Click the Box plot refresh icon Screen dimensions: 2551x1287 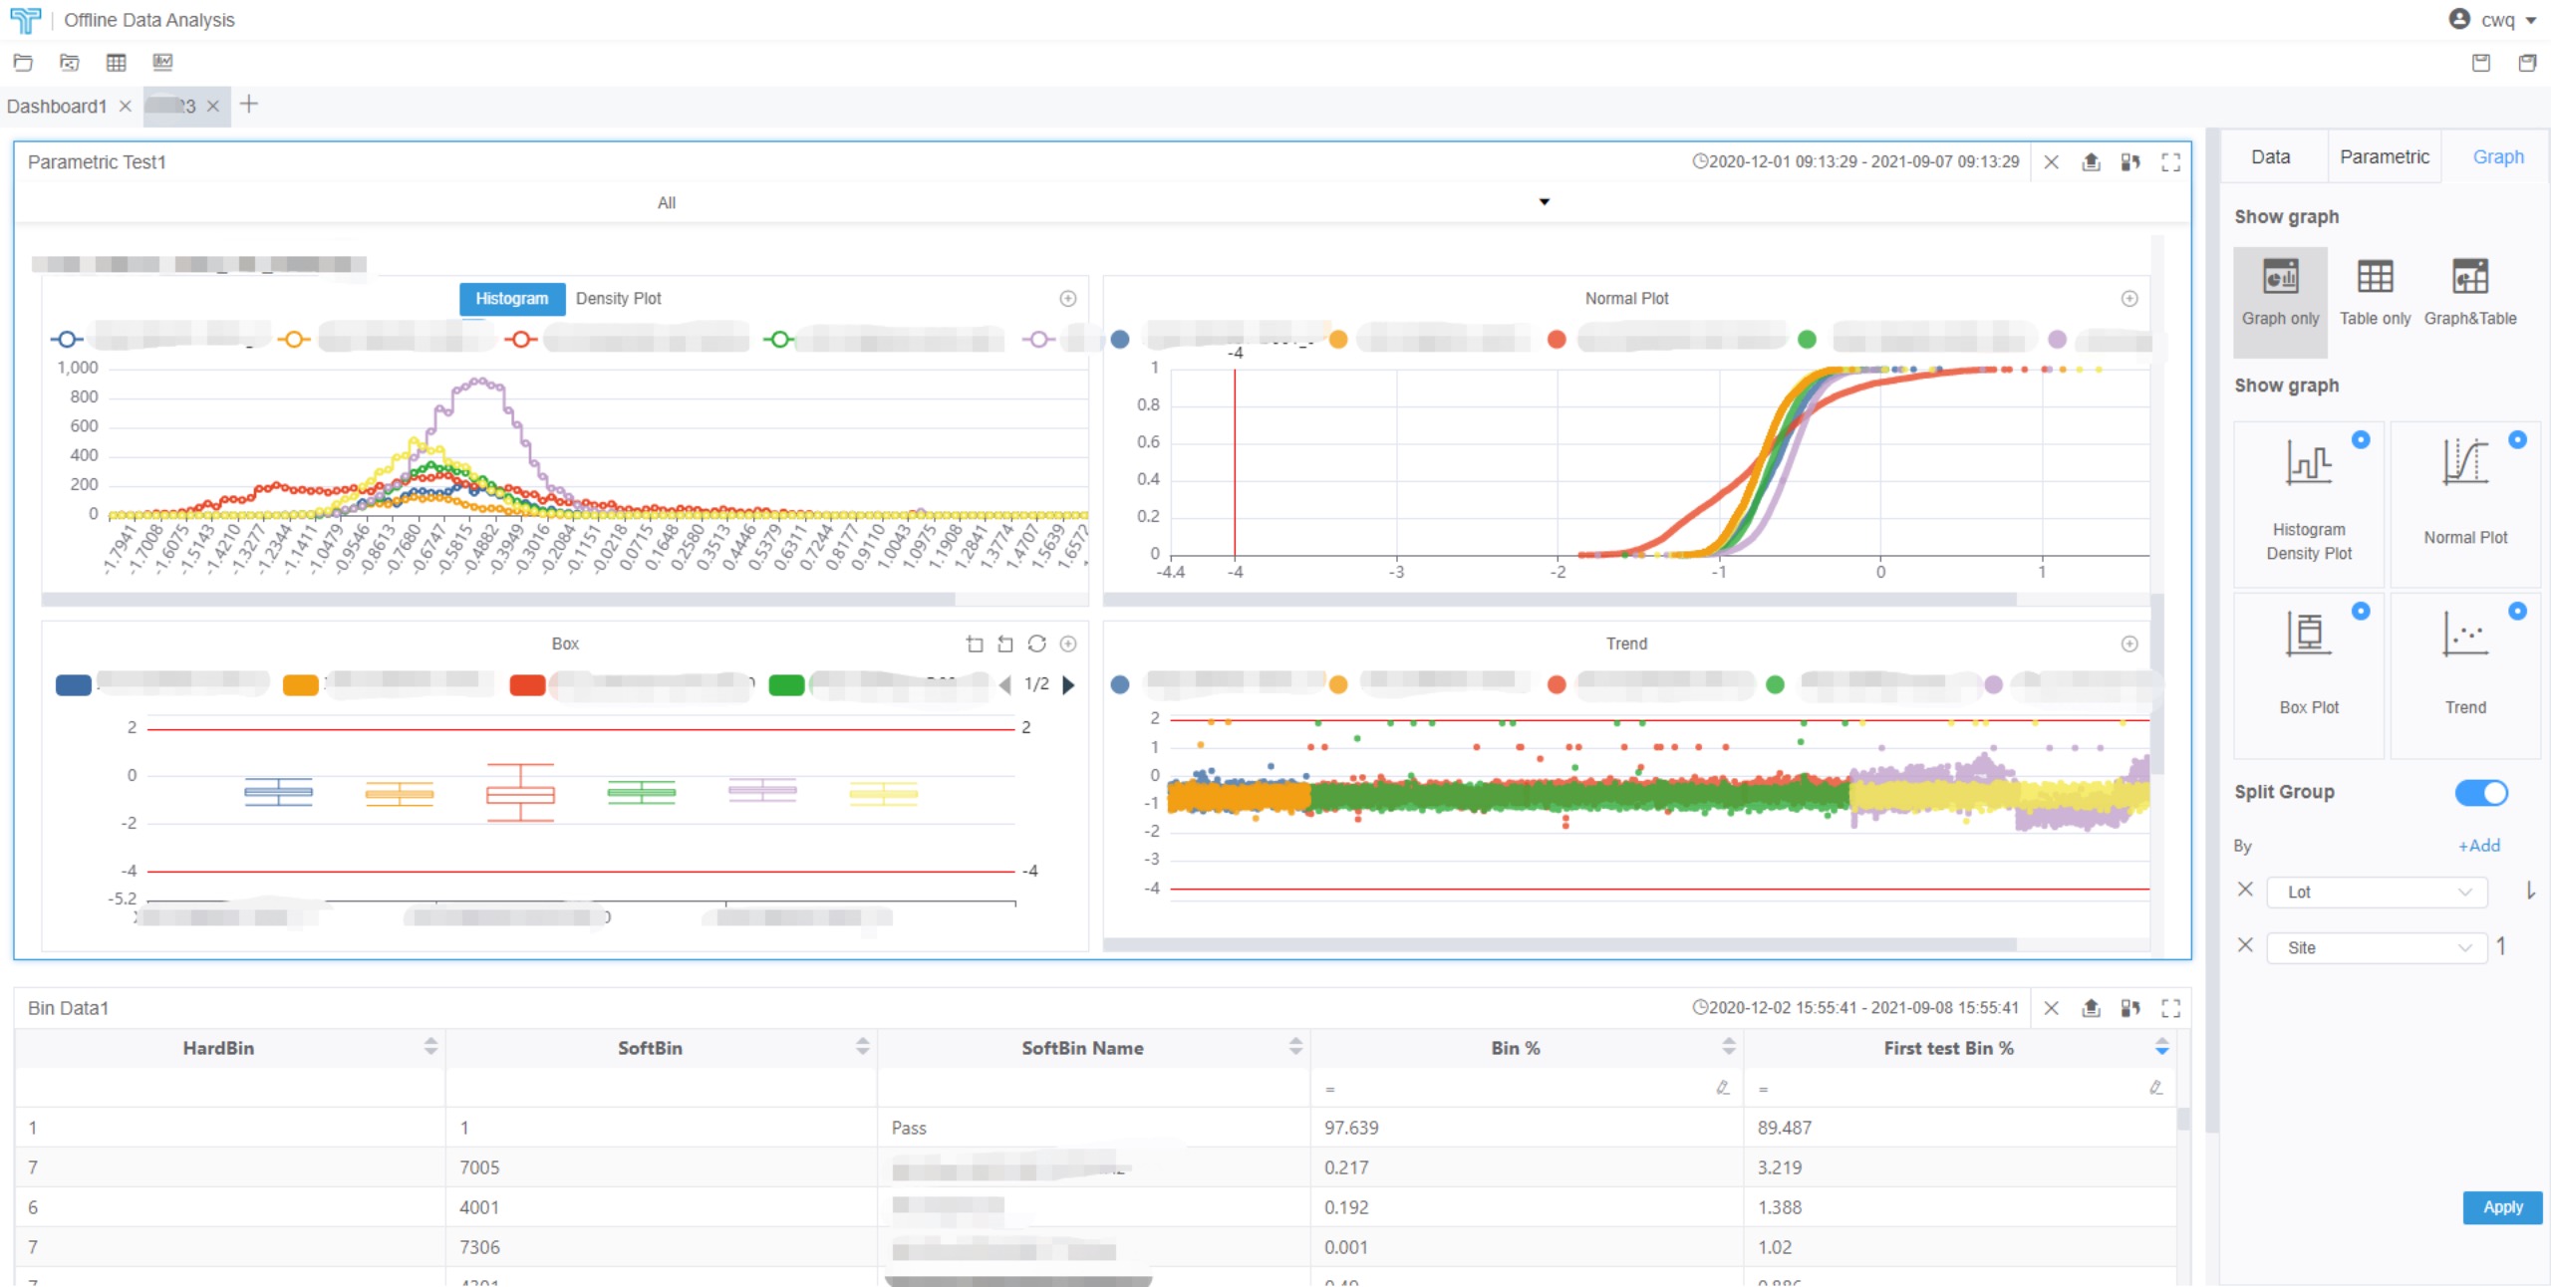click(x=1036, y=644)
